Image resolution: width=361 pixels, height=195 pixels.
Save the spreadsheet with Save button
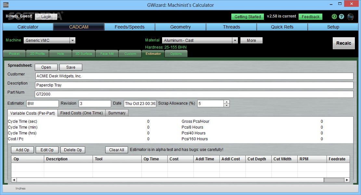71,67
